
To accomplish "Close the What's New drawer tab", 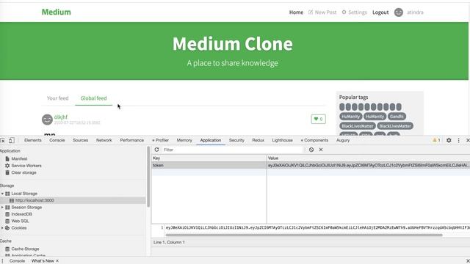I will pyautogui.click(x=57, y=261).
